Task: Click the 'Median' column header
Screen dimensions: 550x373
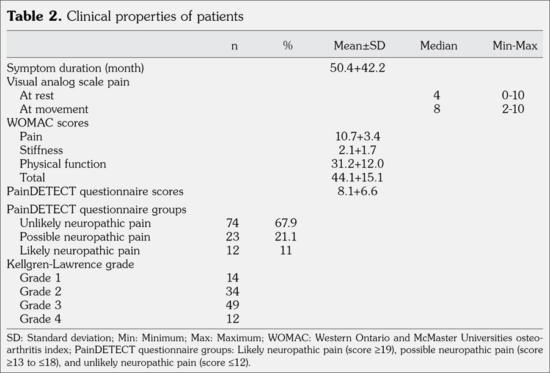Action: (438, 46)
